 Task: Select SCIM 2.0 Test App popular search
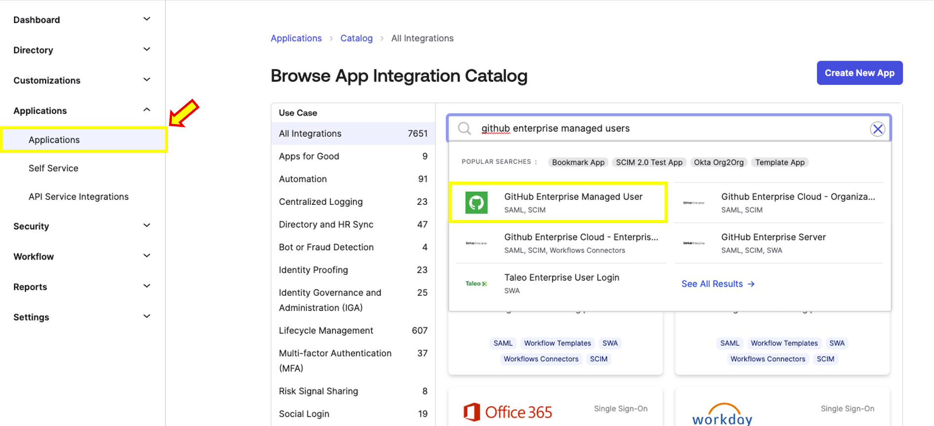tap(649, 162)
